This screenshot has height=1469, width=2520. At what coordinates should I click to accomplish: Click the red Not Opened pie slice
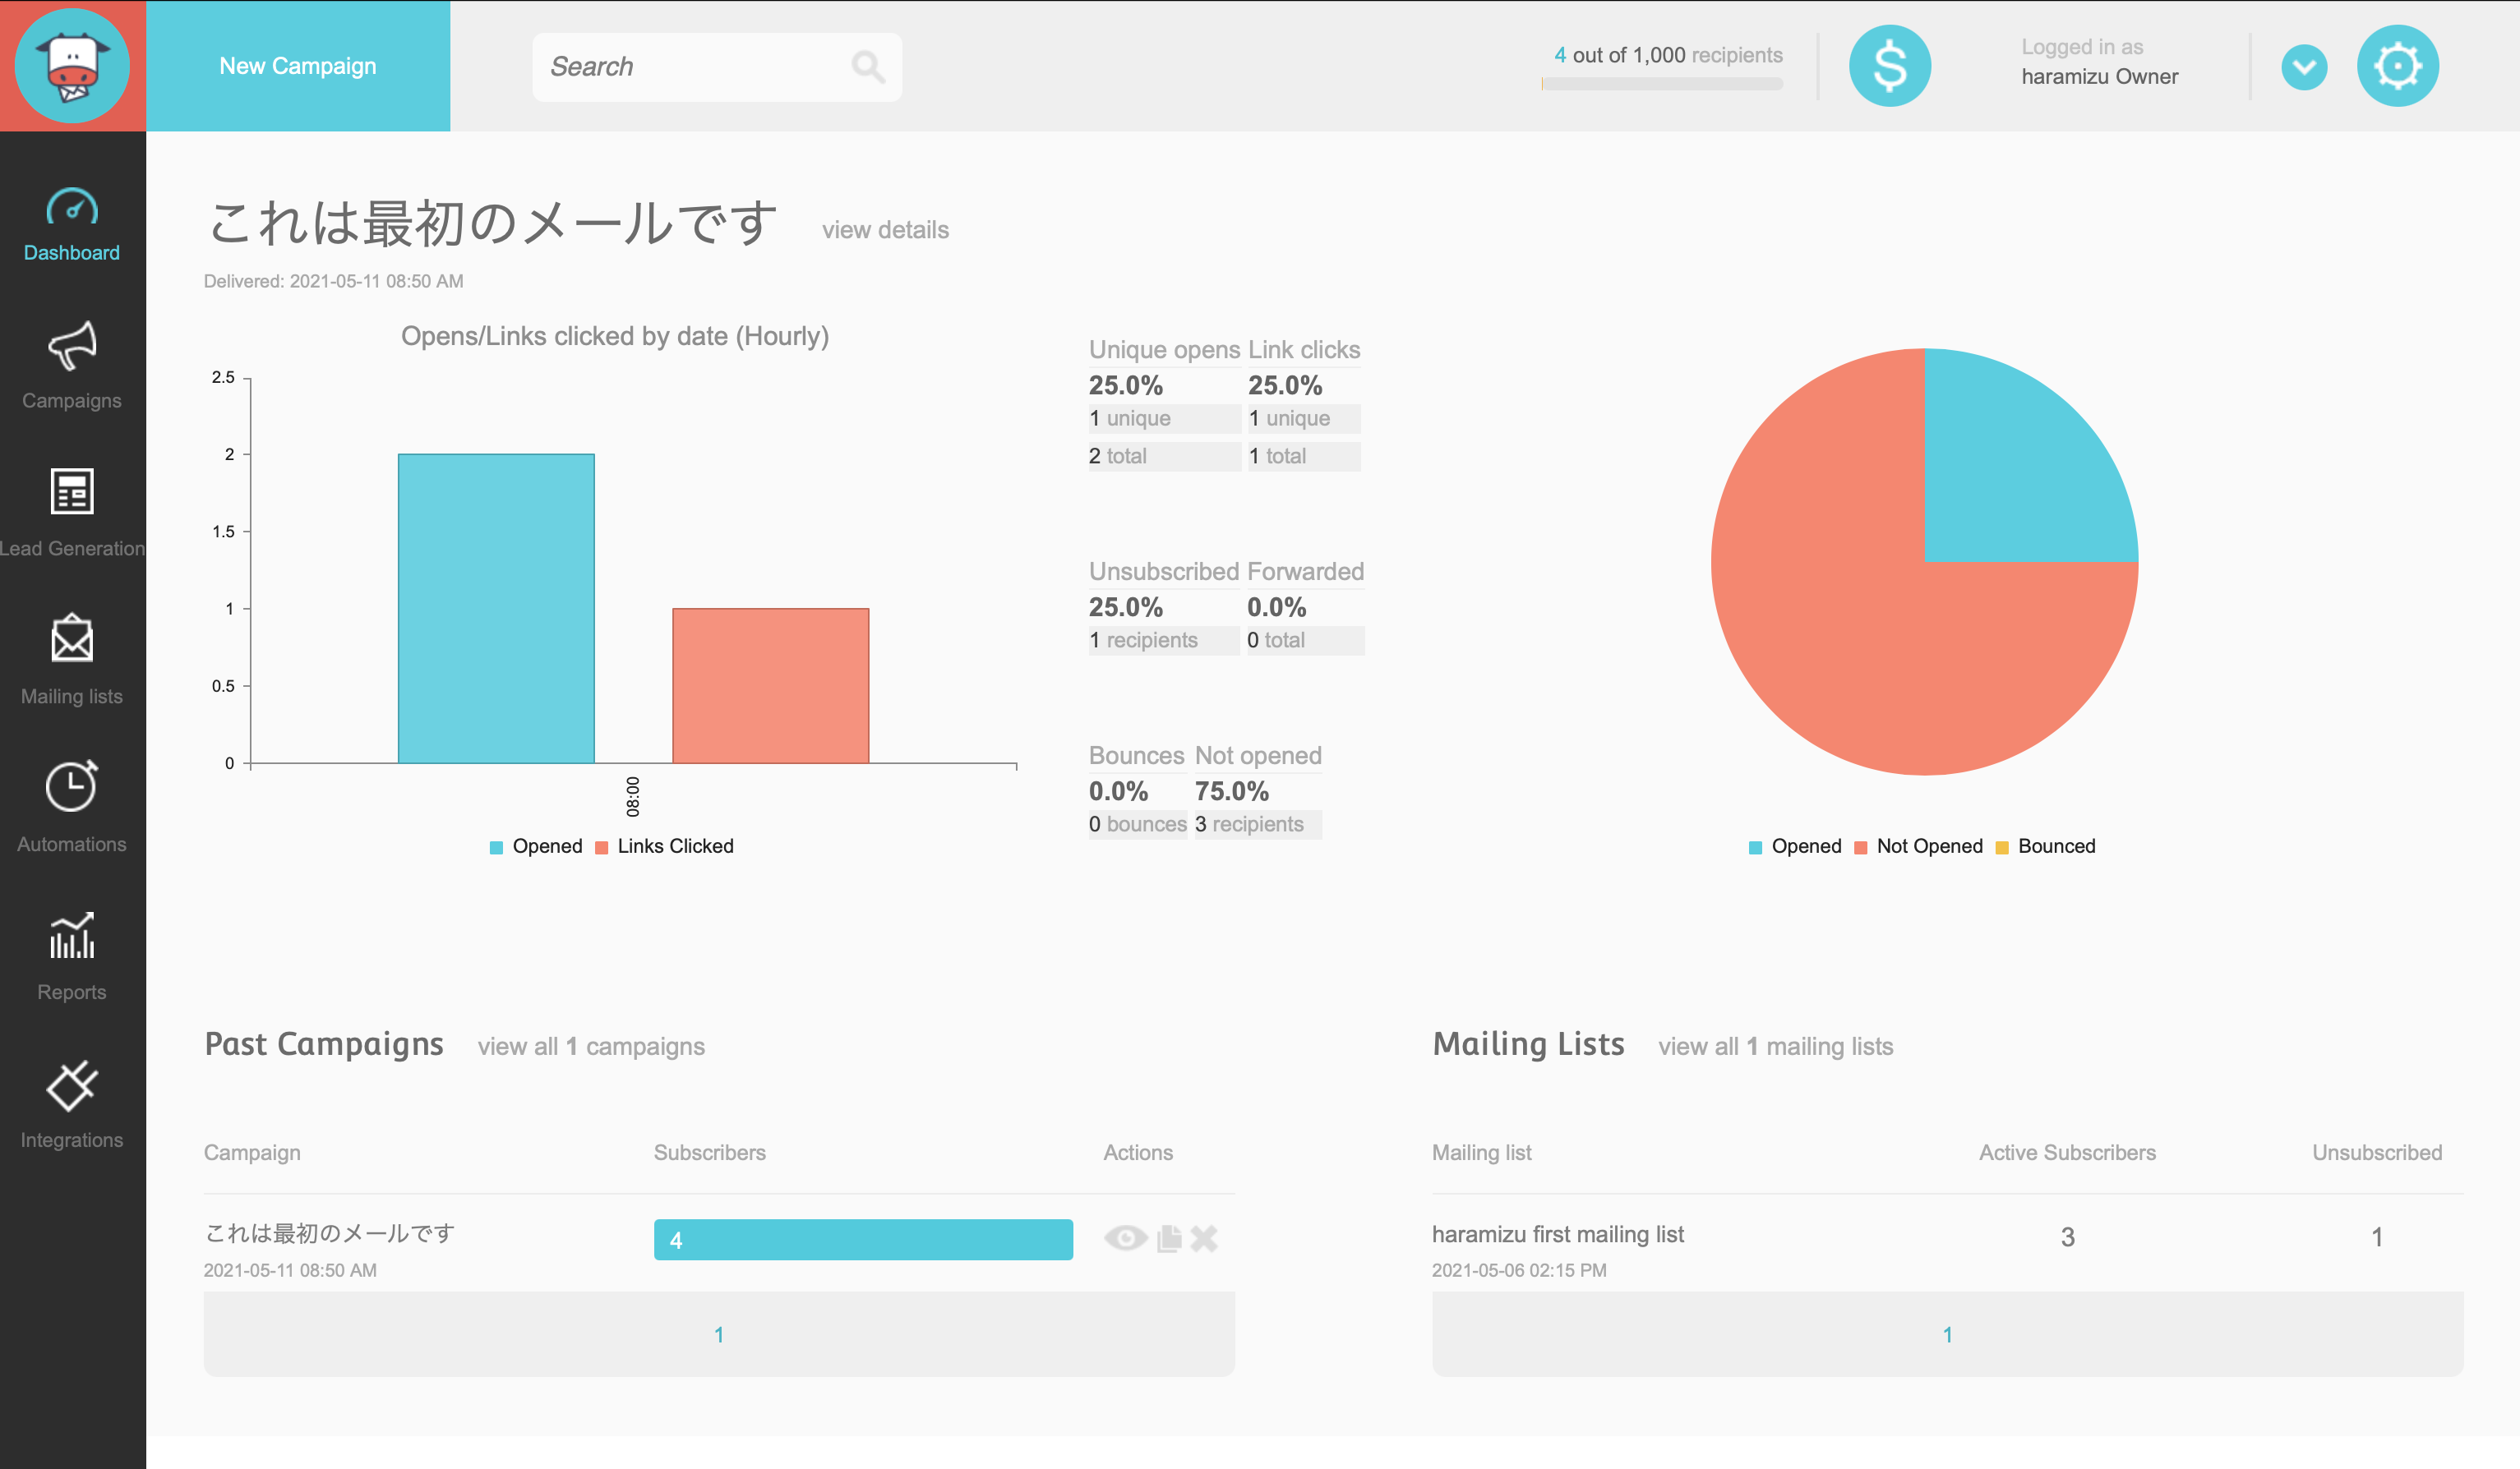pos(1850,639)
